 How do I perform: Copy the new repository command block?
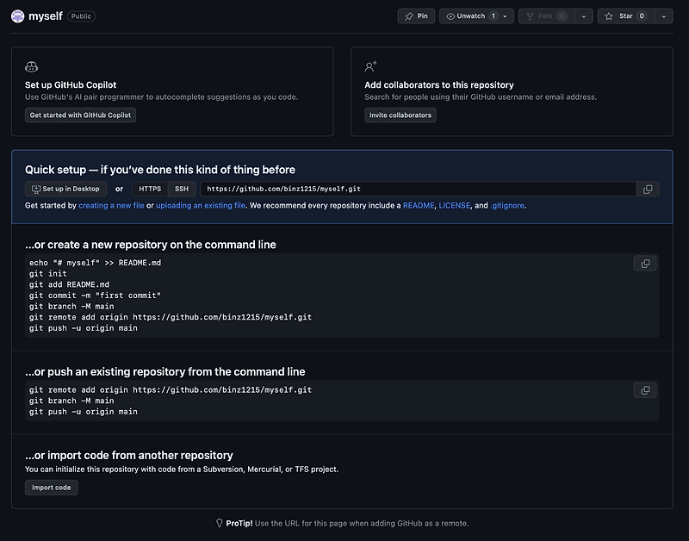click(645, 263)
